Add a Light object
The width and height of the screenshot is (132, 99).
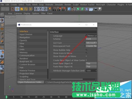(100, 9)
